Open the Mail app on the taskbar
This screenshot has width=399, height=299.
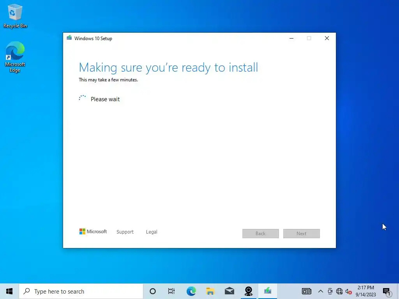229,291
